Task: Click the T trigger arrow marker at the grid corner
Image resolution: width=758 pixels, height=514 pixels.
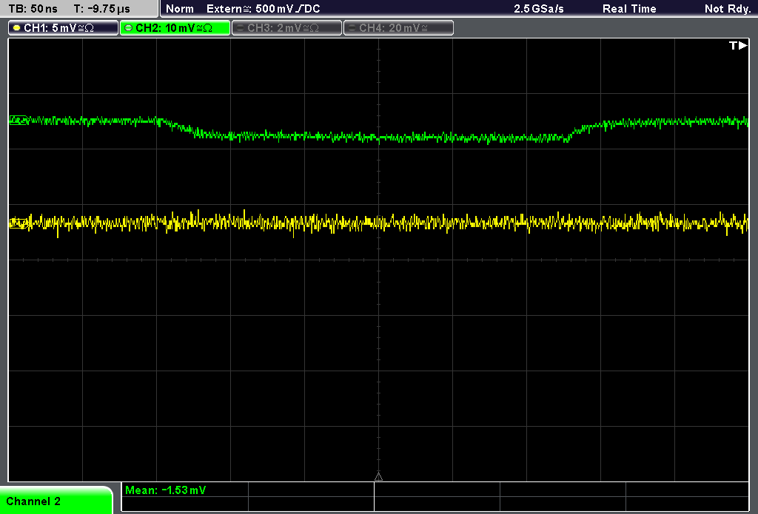Action: [738, 45]
